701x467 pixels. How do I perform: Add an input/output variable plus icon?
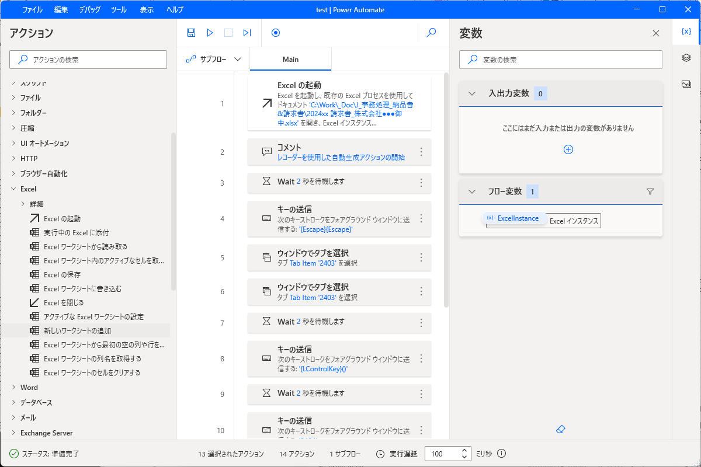[x=568, y=149]
